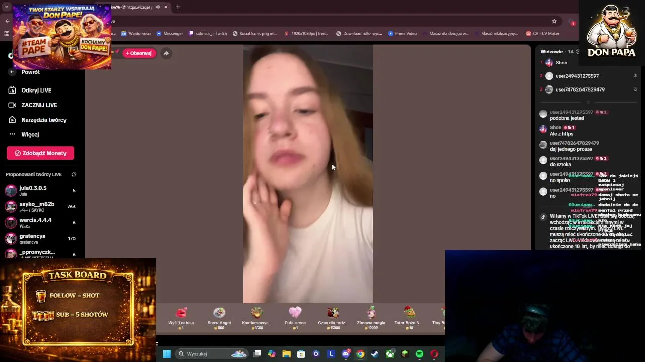645x362 pixels.
Task: Click the share arrow icon next to Obserwuj
Action: click(x=166, y=53)
